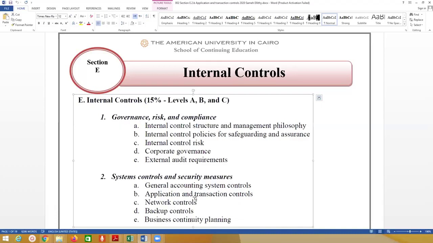
Task: Switch to the REFERENCES tab
Action: pyautogui.click(x=93, y=8)
